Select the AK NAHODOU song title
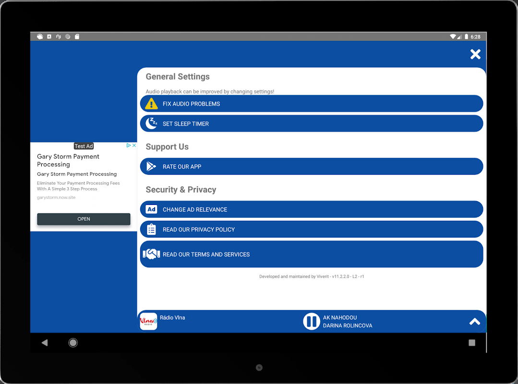 [x=339, y=318]
